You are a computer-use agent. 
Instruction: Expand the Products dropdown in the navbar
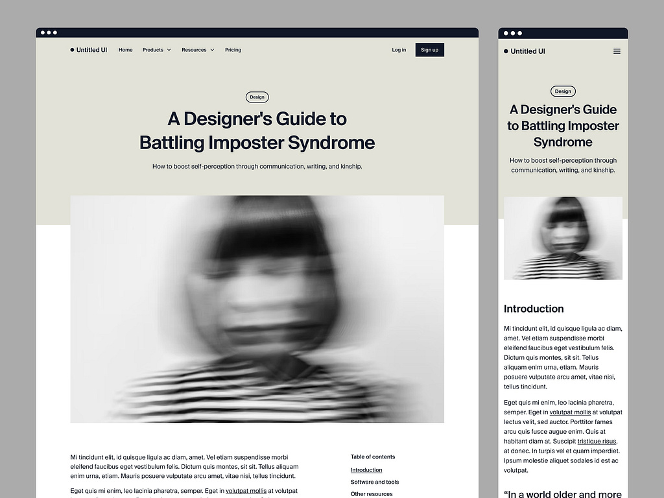156,49
